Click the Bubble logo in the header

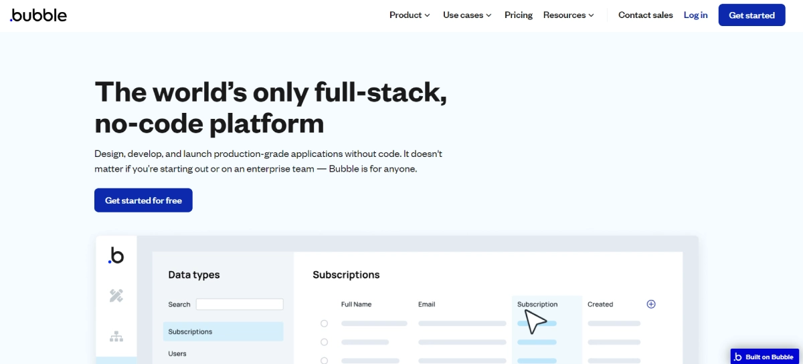pyautogui.click(x=39, y=15)
